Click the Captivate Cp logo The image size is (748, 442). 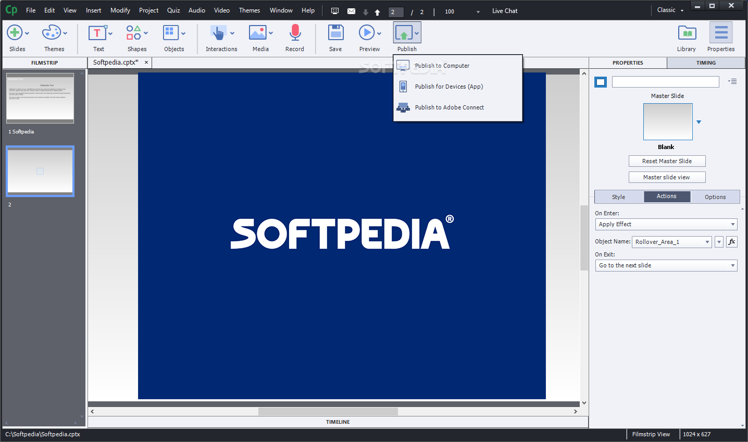[x=11, y=10]
